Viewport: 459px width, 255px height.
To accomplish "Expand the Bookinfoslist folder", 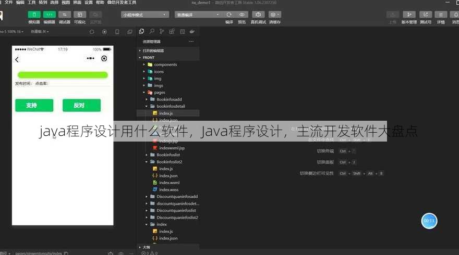I will [x=168, y=155].
